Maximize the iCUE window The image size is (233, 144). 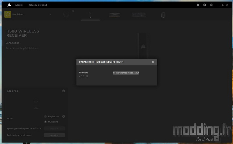[x=223, y=5]
